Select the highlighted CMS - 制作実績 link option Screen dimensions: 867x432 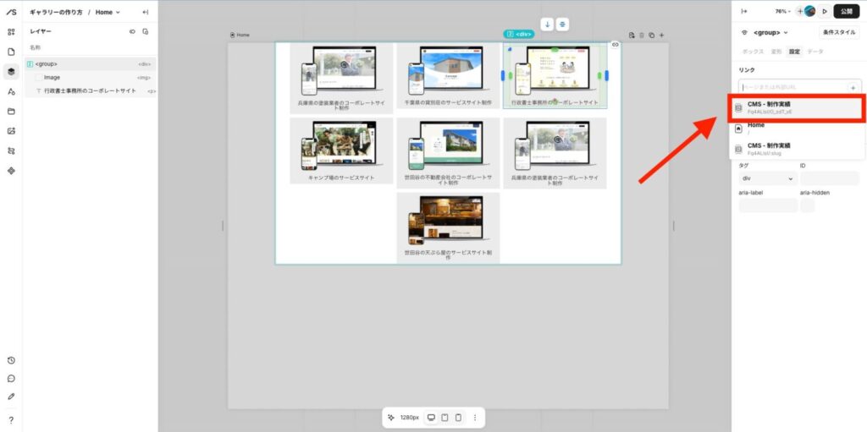coord(796,107)
